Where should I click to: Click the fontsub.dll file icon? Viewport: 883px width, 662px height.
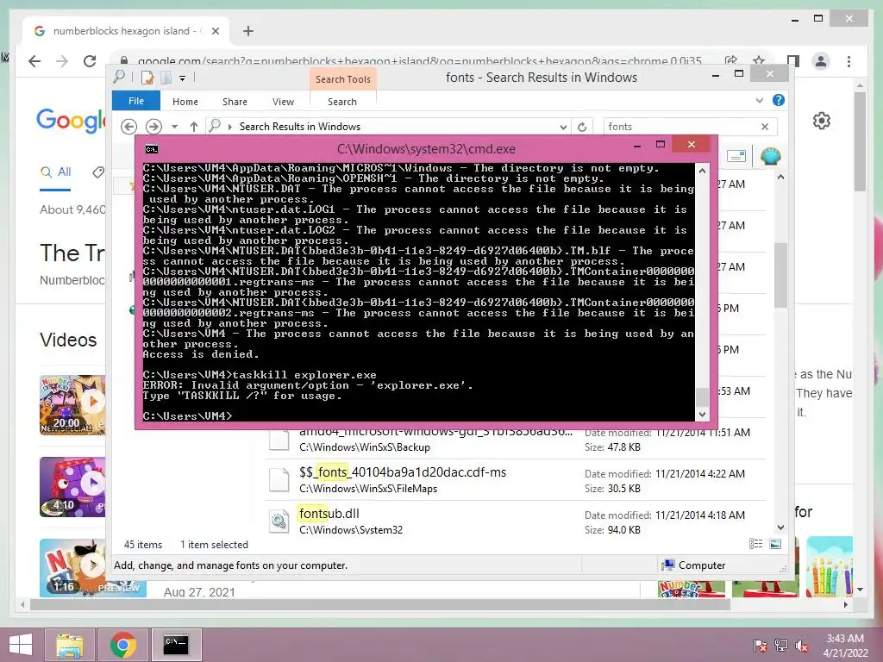279,521
